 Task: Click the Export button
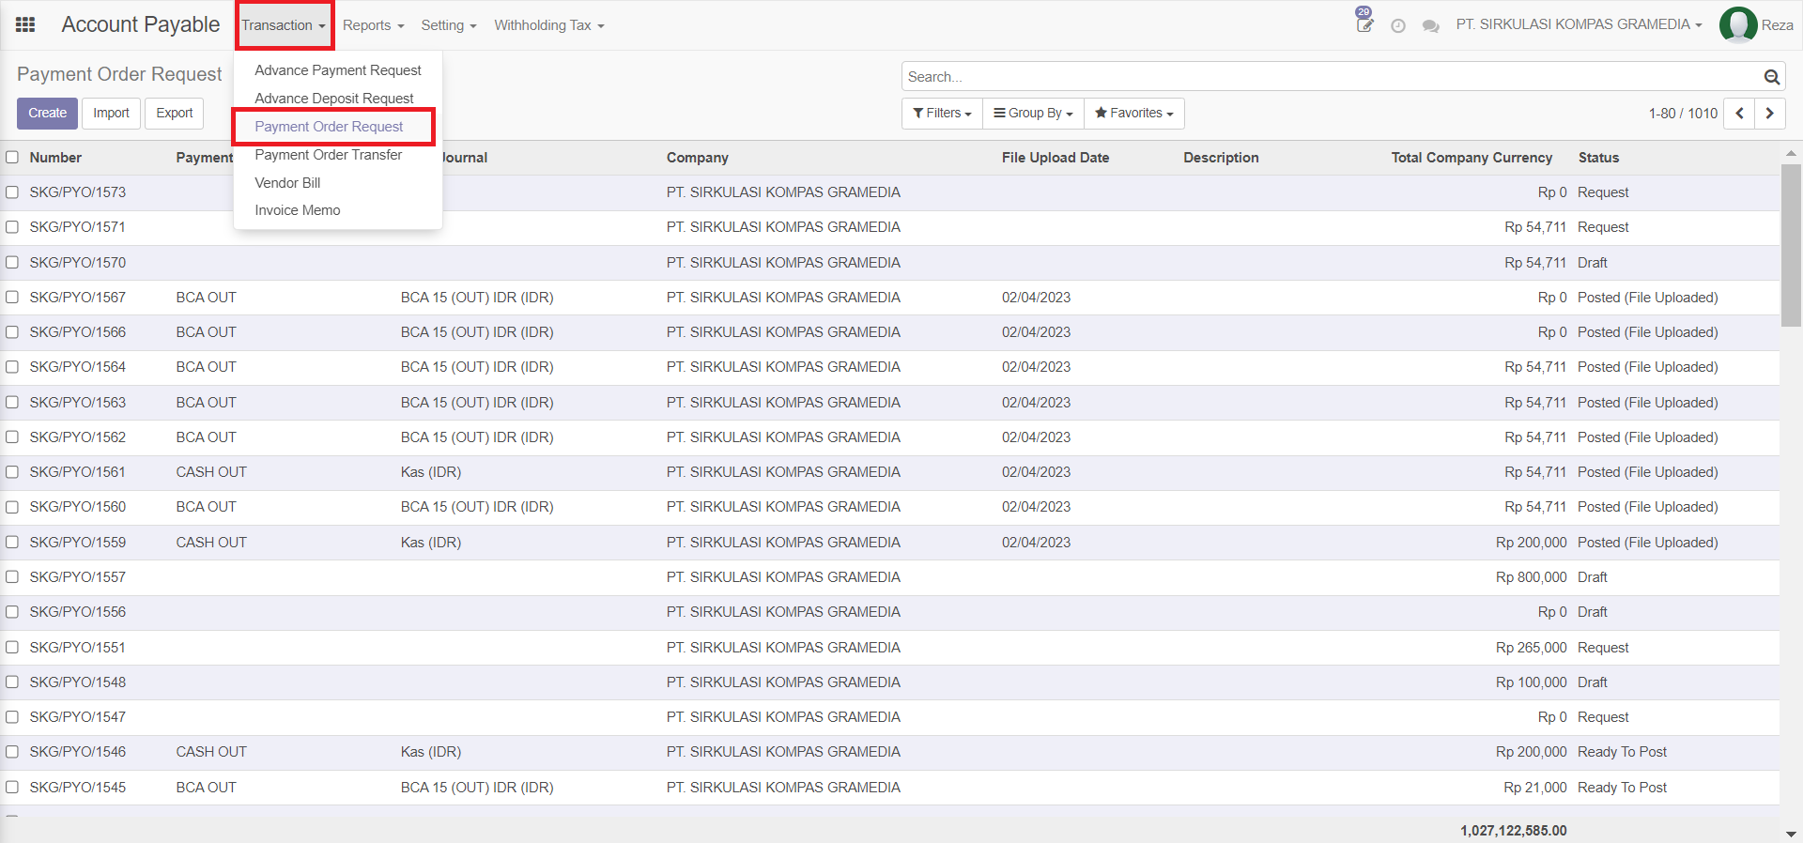175,114
